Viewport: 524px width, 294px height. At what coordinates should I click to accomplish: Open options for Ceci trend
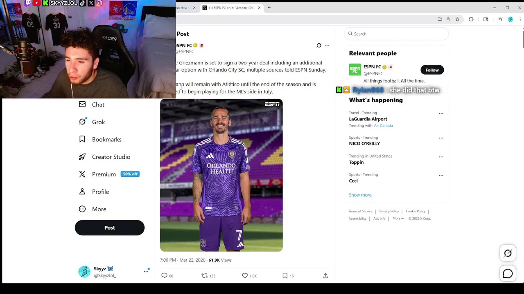coord(441,175)
